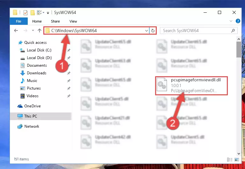This screenshot has height=169, width=245.
Task: Click the scrollbar down arrow
Action: 239,153
